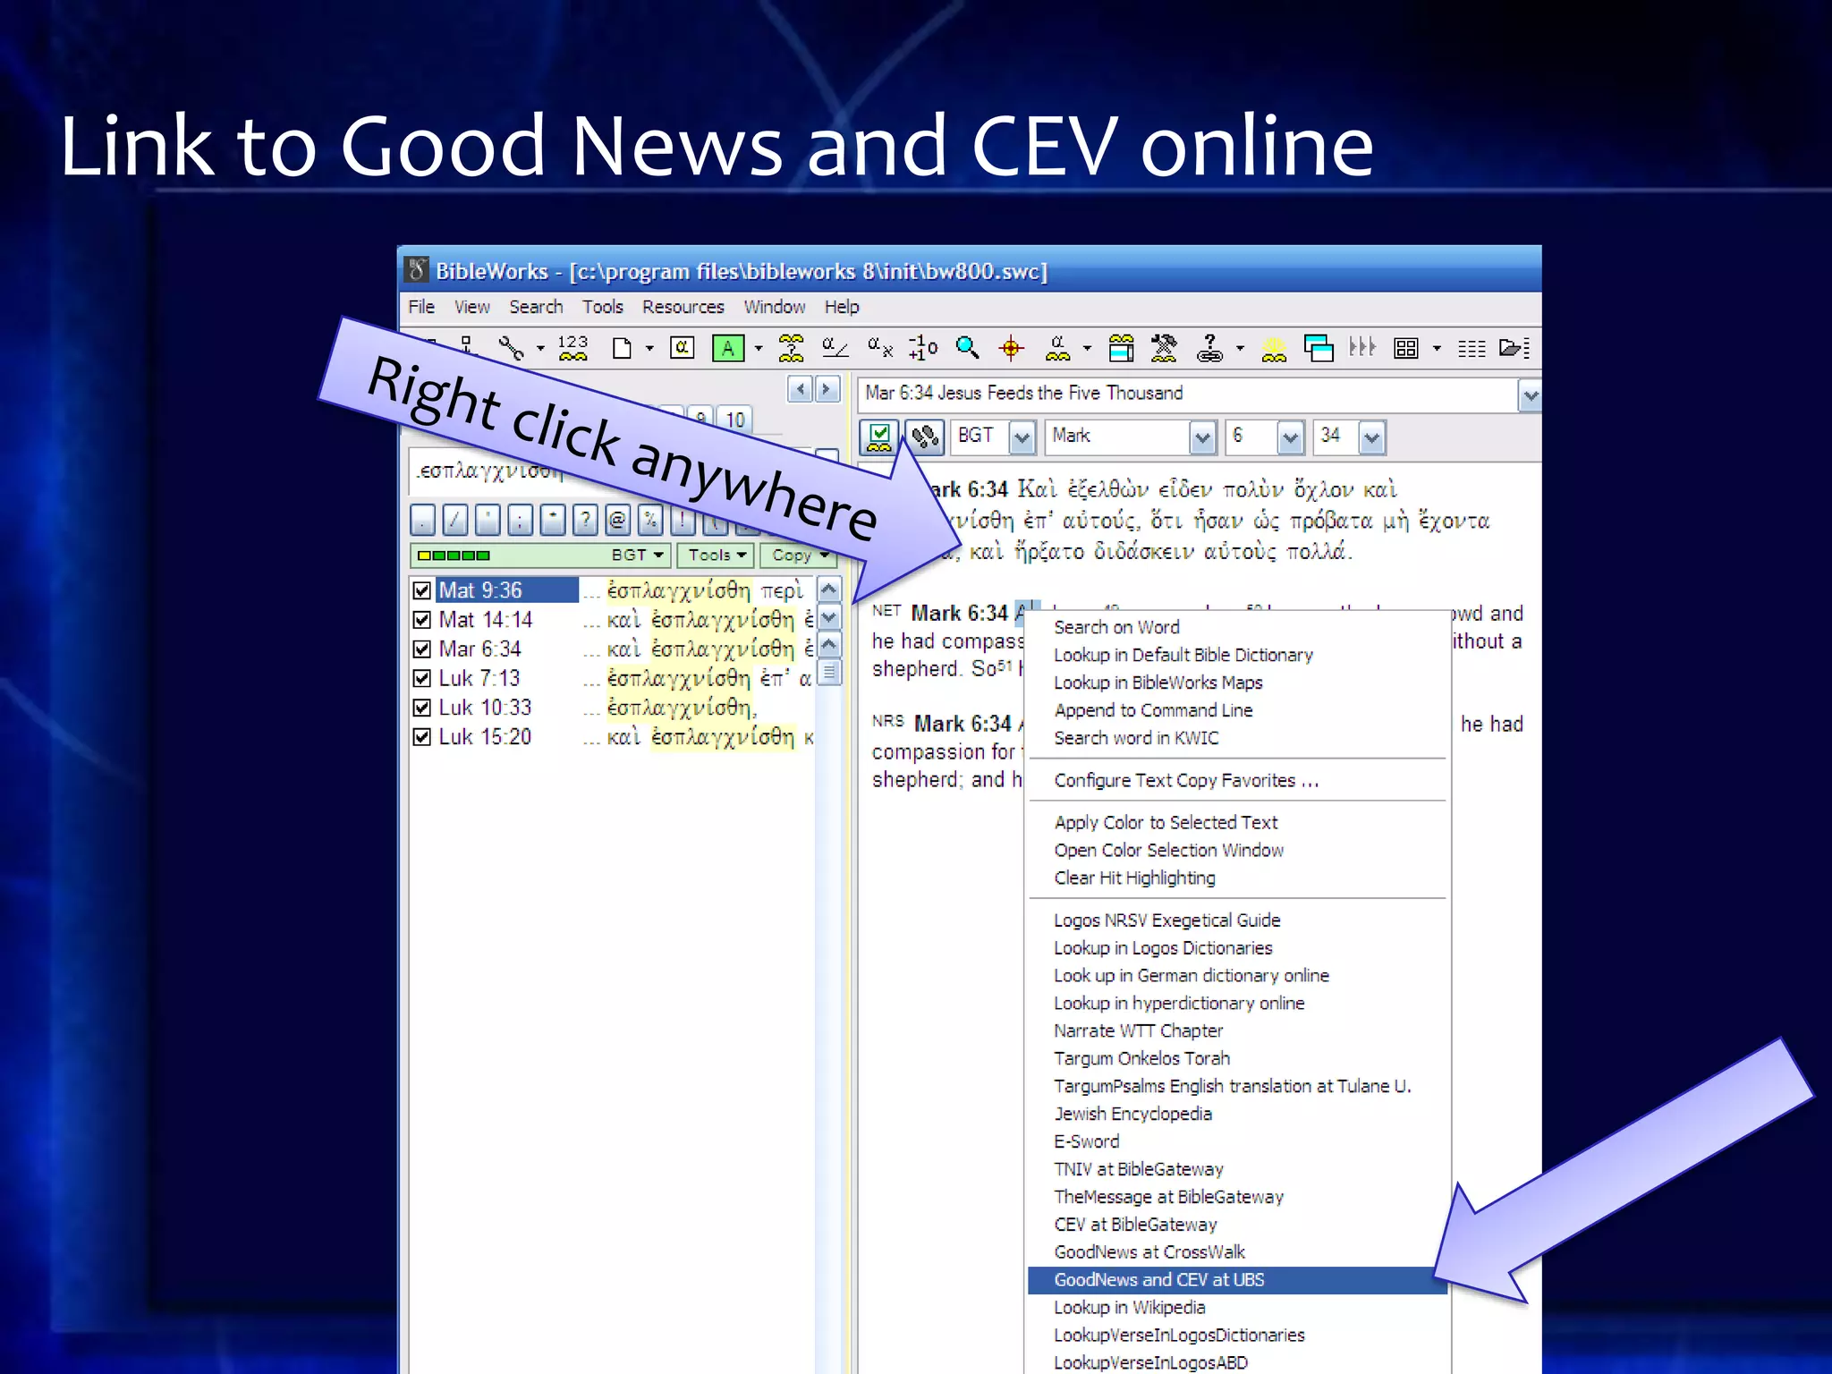Click the question mark chain link icon
Image resolution: width=1832 pixels, height=1374 pixels.
click(1209, 348)
